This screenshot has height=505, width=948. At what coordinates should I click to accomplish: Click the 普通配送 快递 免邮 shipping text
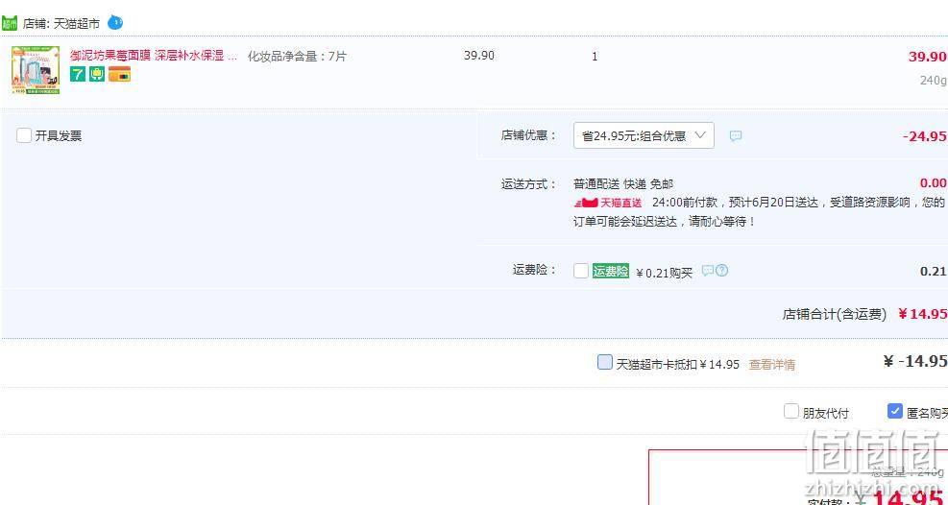(x=623, y=184)
